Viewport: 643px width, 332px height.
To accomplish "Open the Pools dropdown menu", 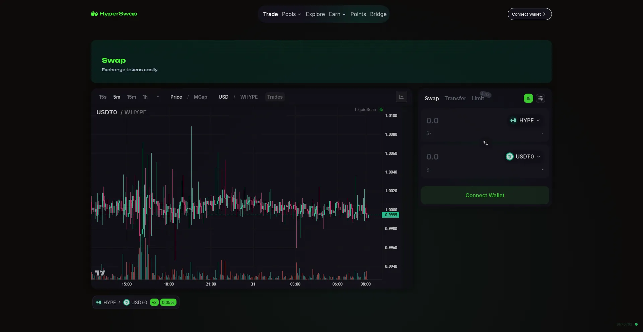I will point(291,14).
